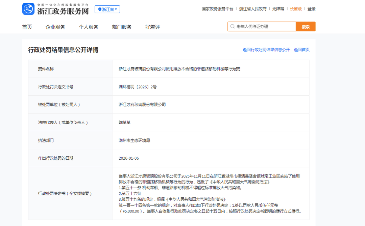Open 企业服务 navigation menu
365x226 pixels.
(55, 27)
